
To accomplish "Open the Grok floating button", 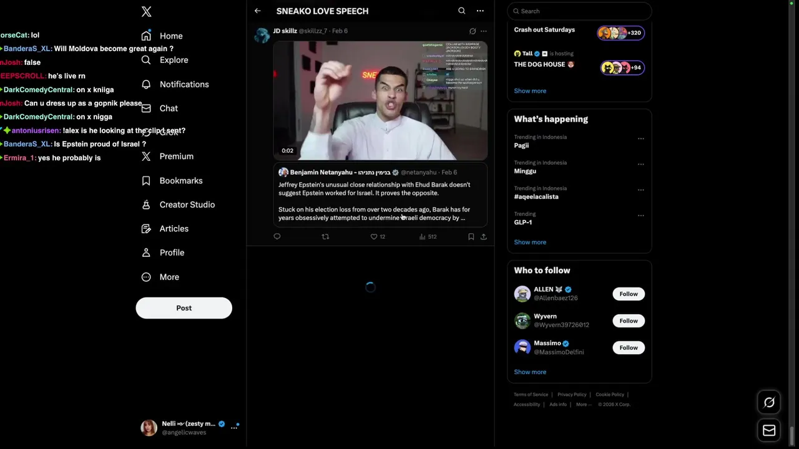I will (769, 403).
